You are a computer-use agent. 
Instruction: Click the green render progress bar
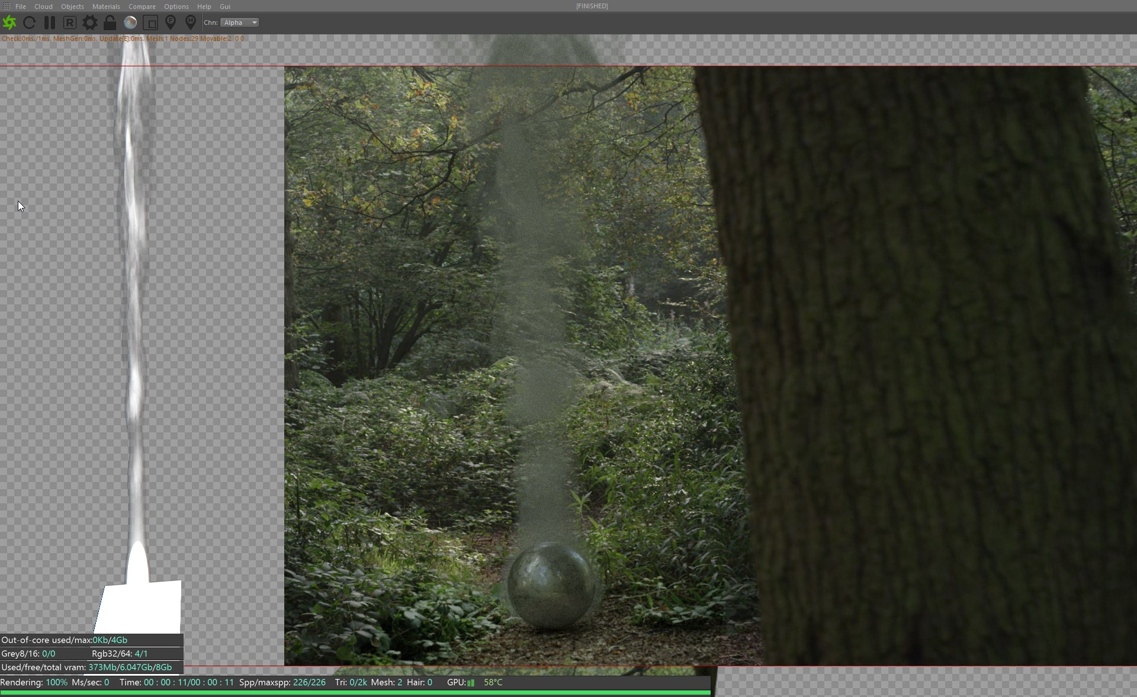point(355,692)
